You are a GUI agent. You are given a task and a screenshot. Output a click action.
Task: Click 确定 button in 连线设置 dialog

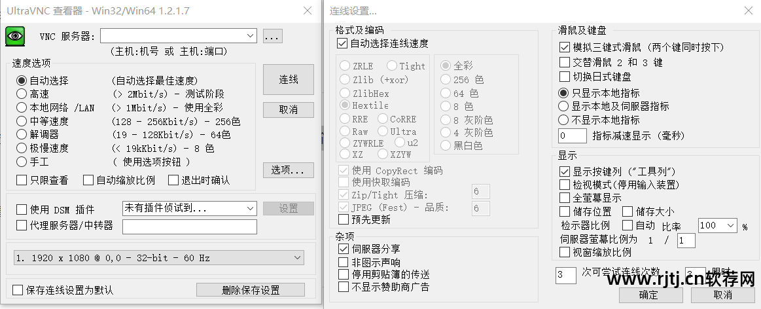(651, 295)
